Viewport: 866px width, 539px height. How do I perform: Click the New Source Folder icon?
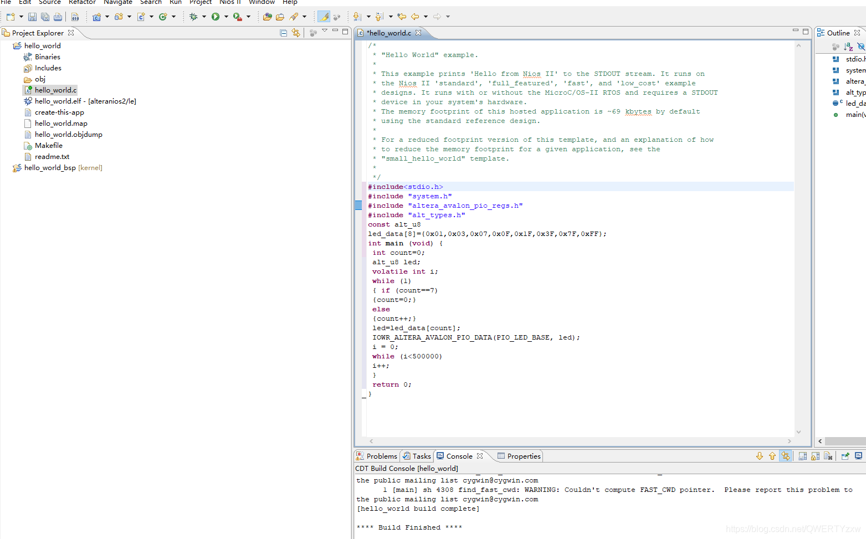[119, 17]
